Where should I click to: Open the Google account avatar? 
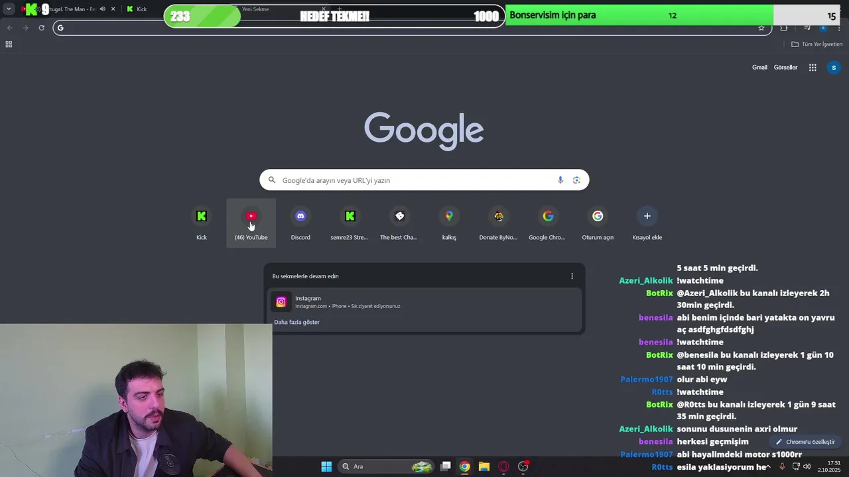tap(834, 68)
